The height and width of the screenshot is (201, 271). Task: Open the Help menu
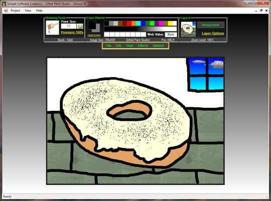39,11
